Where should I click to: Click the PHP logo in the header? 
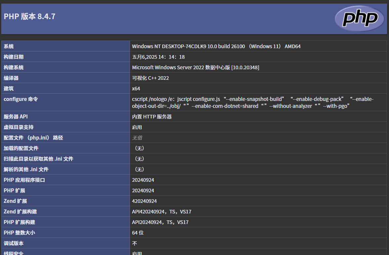[x=359, y=18]
